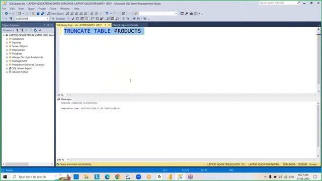Open the Tools menu
The width and height of the screenshot is (322, 181).
(53, 9)
